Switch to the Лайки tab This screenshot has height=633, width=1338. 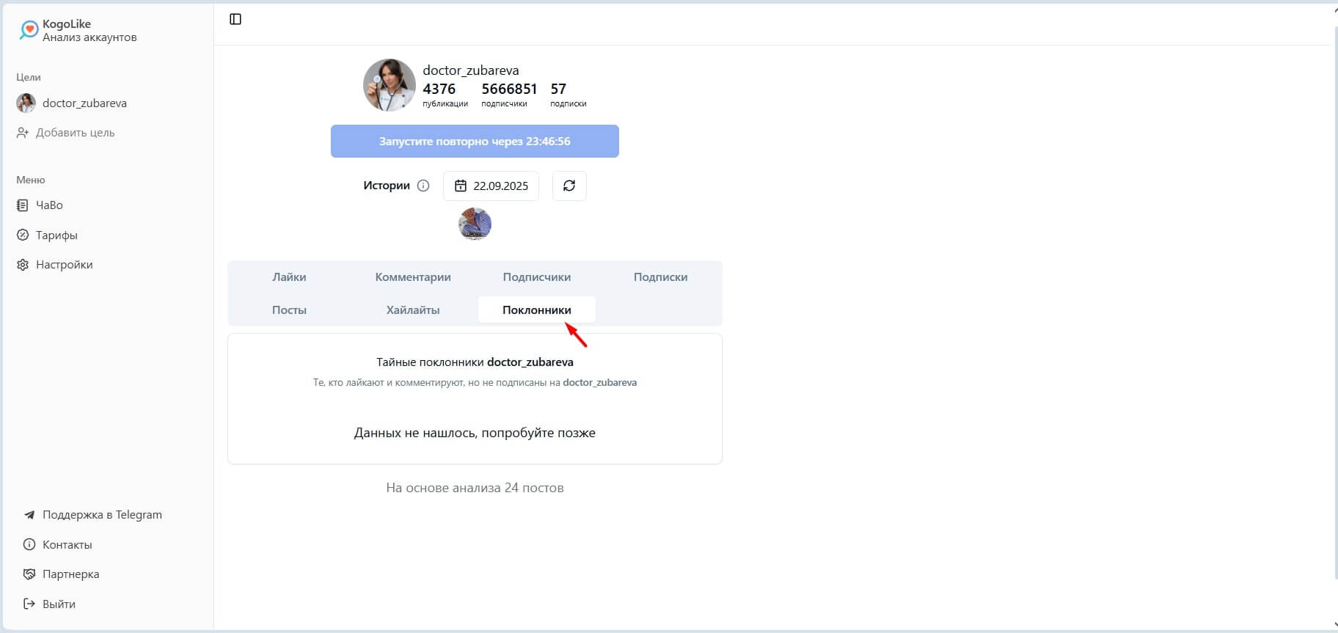(x=289, y=277)
